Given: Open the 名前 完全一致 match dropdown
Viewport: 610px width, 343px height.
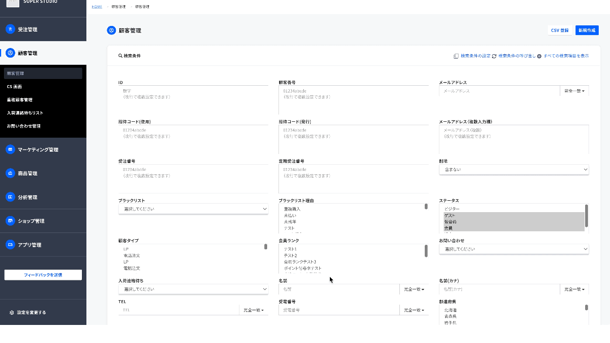Looking at the screenshot, I should tap(414, 289).
